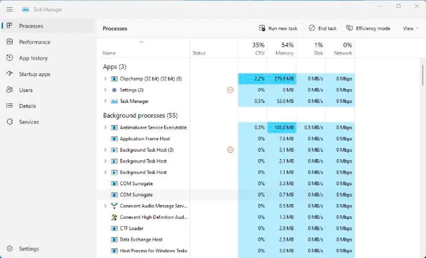Expand the Clipchamp process group

click(105, 79)
